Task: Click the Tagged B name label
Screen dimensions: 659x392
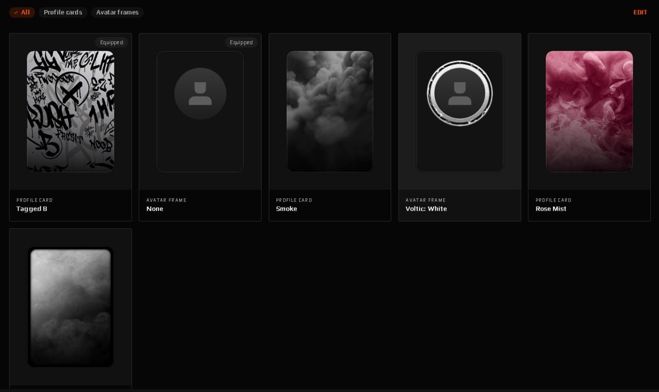Action: [32, 209]
